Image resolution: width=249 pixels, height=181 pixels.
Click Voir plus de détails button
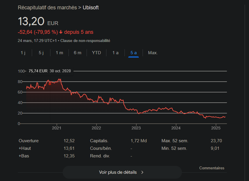(122, 172)
